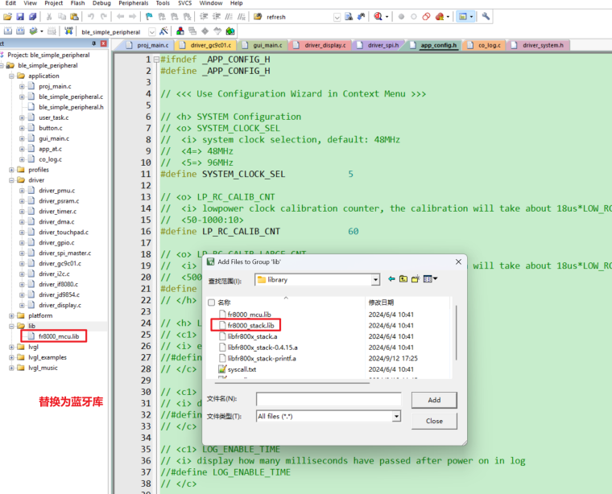Click the Save All toolbar icon
The height and width of the screenshot is (494, 612).
pyautogui.click(x=33, y=17)
